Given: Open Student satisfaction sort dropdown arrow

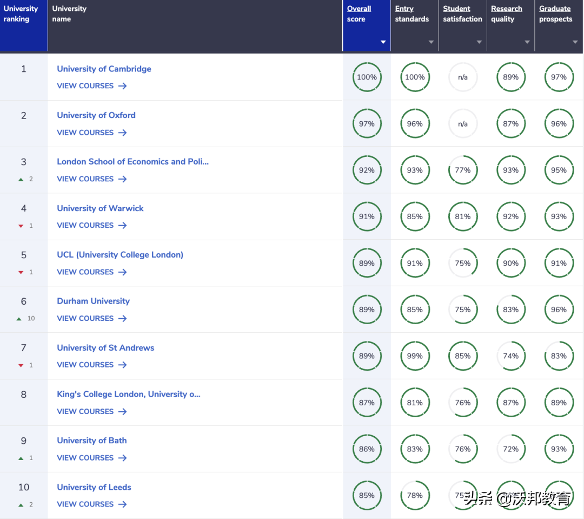Looking at the screenshot, I should point(479,42).
